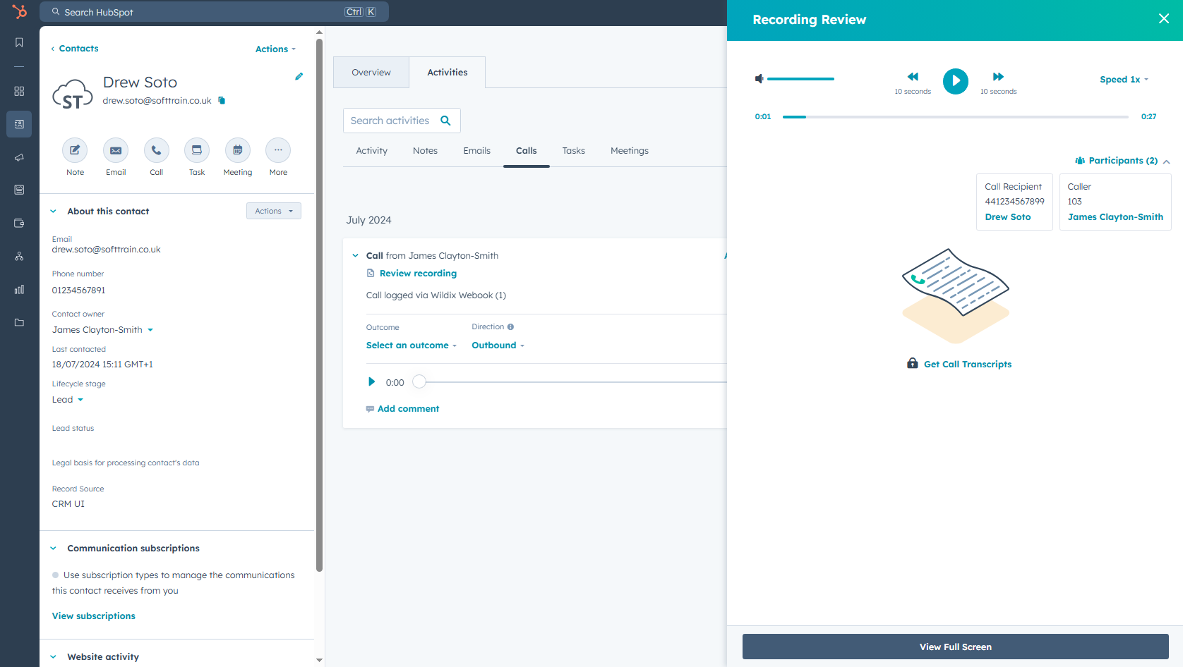Click the Direction info icon
Screen dimensions: 1183x667
coord(510,326)
